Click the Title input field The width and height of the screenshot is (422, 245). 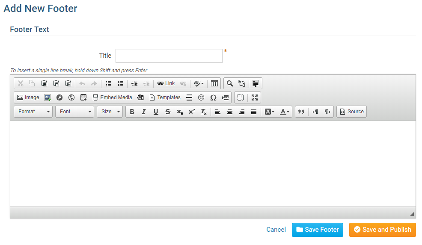(169, 56)
